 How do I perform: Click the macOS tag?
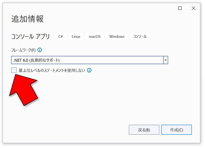coord(95,36)
